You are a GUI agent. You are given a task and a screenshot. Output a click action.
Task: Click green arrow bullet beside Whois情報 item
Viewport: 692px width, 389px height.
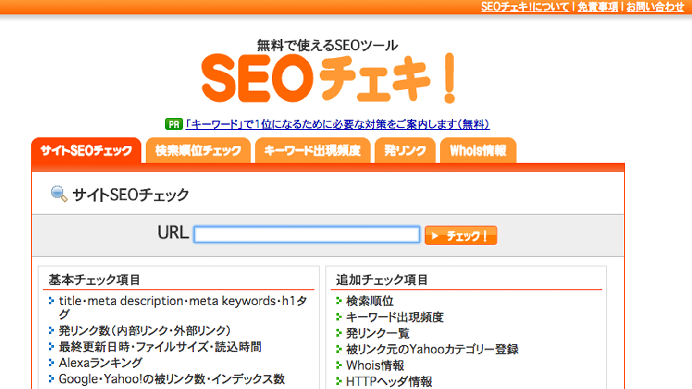[x=339, y=366]
